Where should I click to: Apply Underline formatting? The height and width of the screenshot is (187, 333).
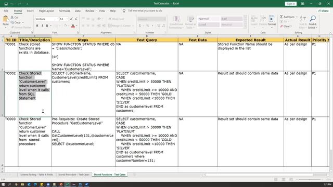(47, 25)
